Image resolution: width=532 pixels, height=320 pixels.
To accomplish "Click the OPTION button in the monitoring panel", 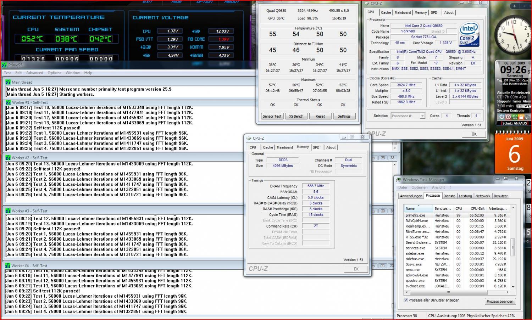I will 204,2.
